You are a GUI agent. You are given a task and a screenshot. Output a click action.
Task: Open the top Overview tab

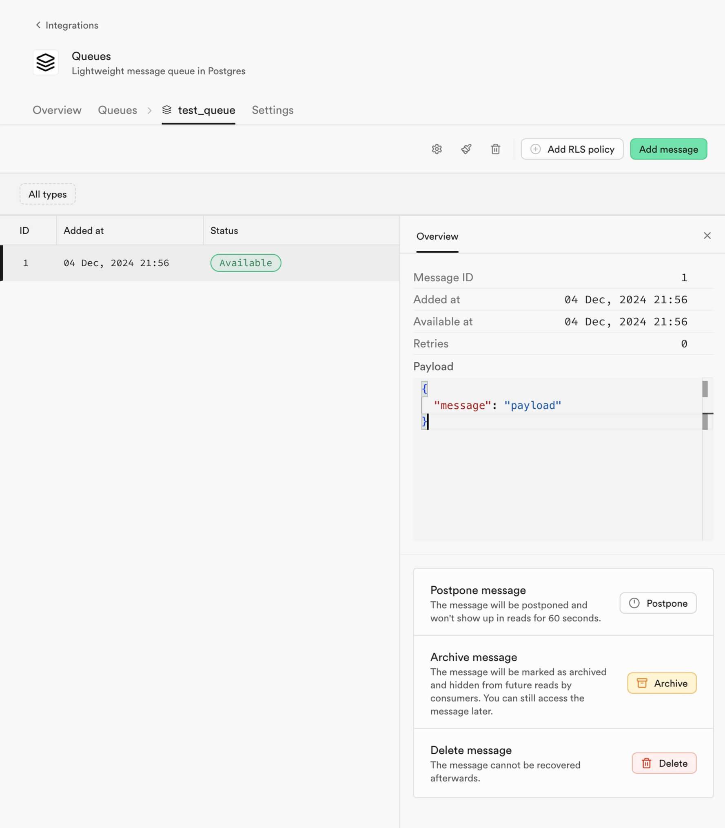click(57, 110)
